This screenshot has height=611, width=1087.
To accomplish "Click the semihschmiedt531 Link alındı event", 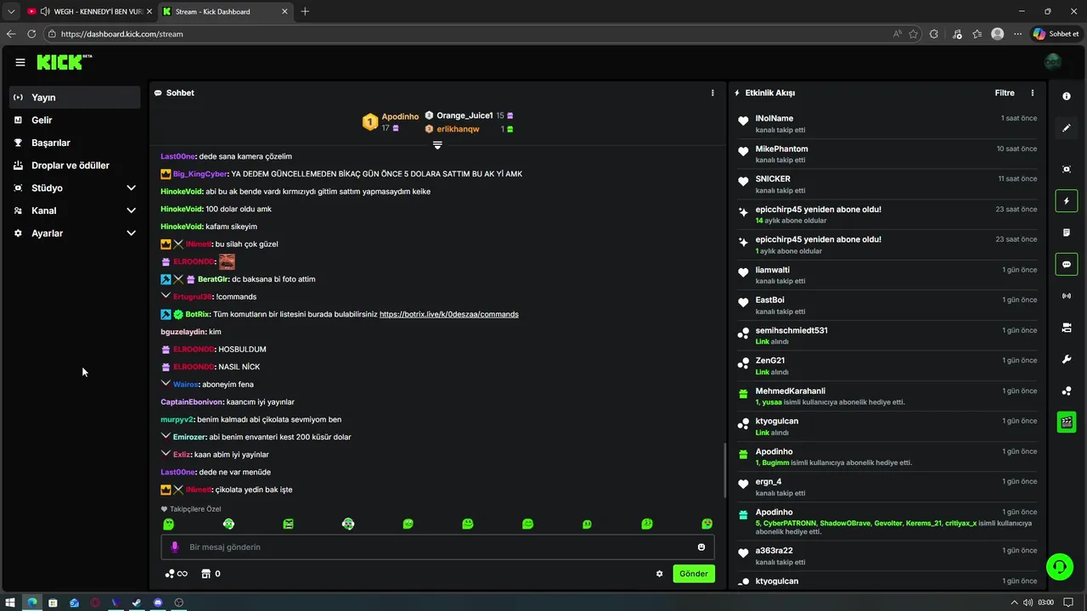I will [x=887, y=335].
